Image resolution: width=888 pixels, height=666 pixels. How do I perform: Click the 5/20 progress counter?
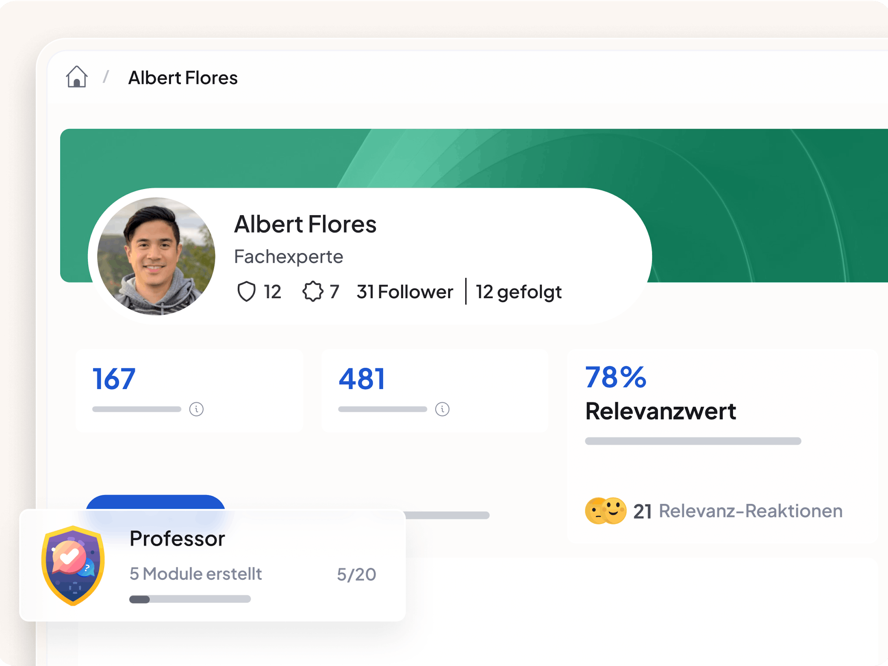pos(356,574)
